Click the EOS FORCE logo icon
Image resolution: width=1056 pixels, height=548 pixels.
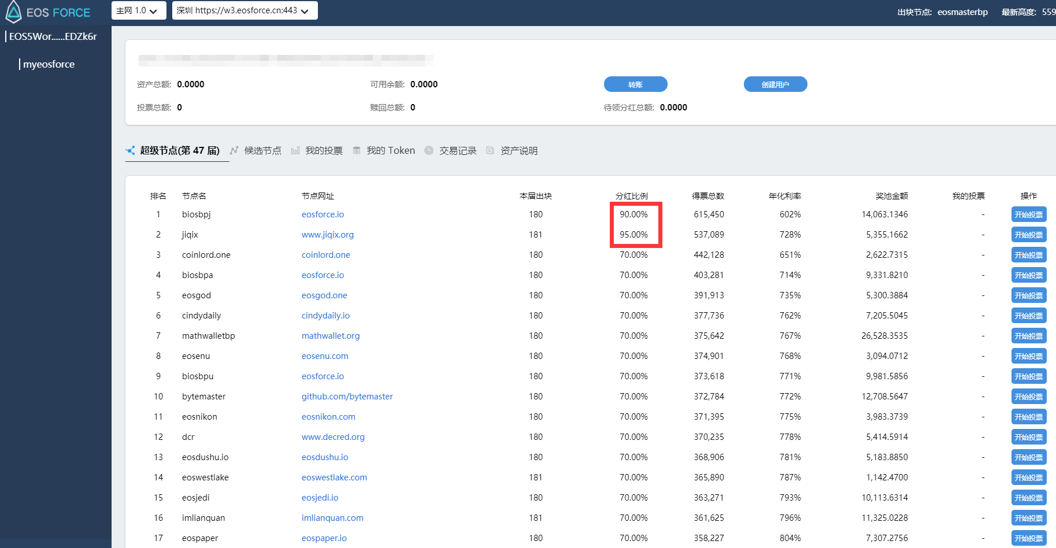click(13, 12)
